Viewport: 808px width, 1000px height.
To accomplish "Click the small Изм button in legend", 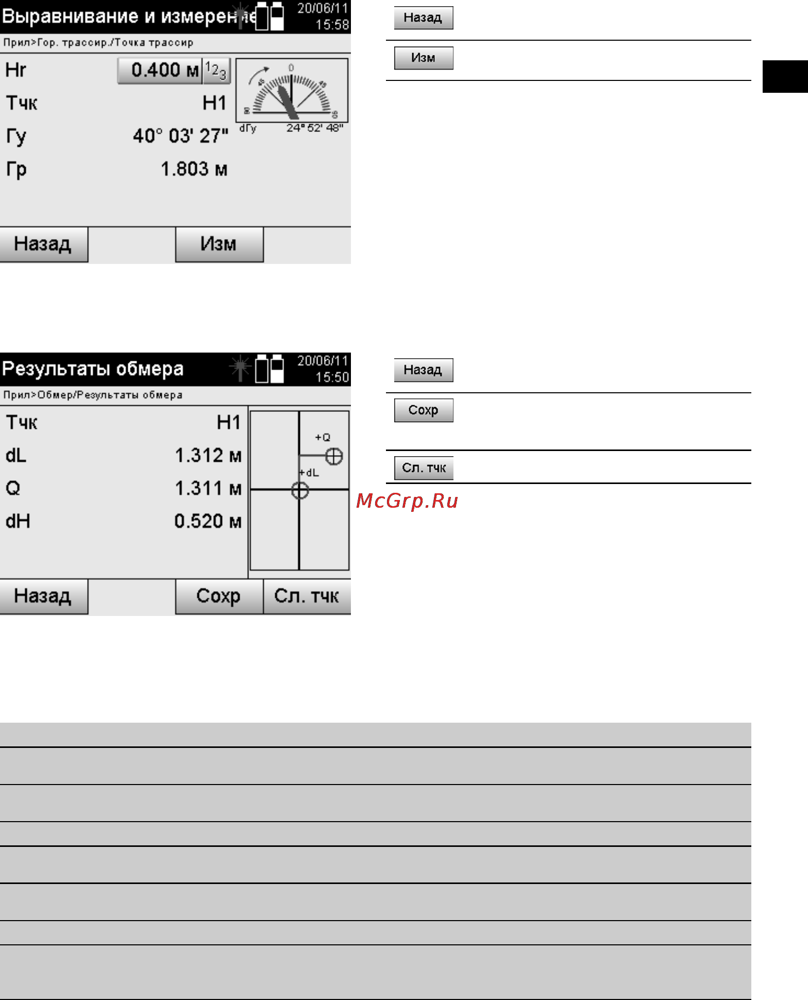I will click(424, 58).
